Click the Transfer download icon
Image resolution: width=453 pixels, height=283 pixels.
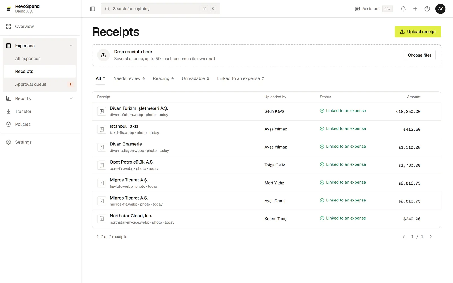[x=8, y=111]
